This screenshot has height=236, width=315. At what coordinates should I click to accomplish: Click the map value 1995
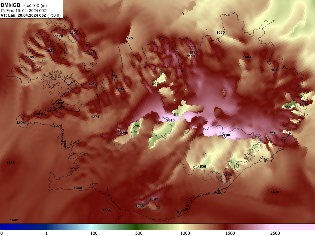tap(193, 52)
